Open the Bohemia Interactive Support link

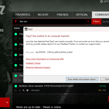click(x=38, y=67)
